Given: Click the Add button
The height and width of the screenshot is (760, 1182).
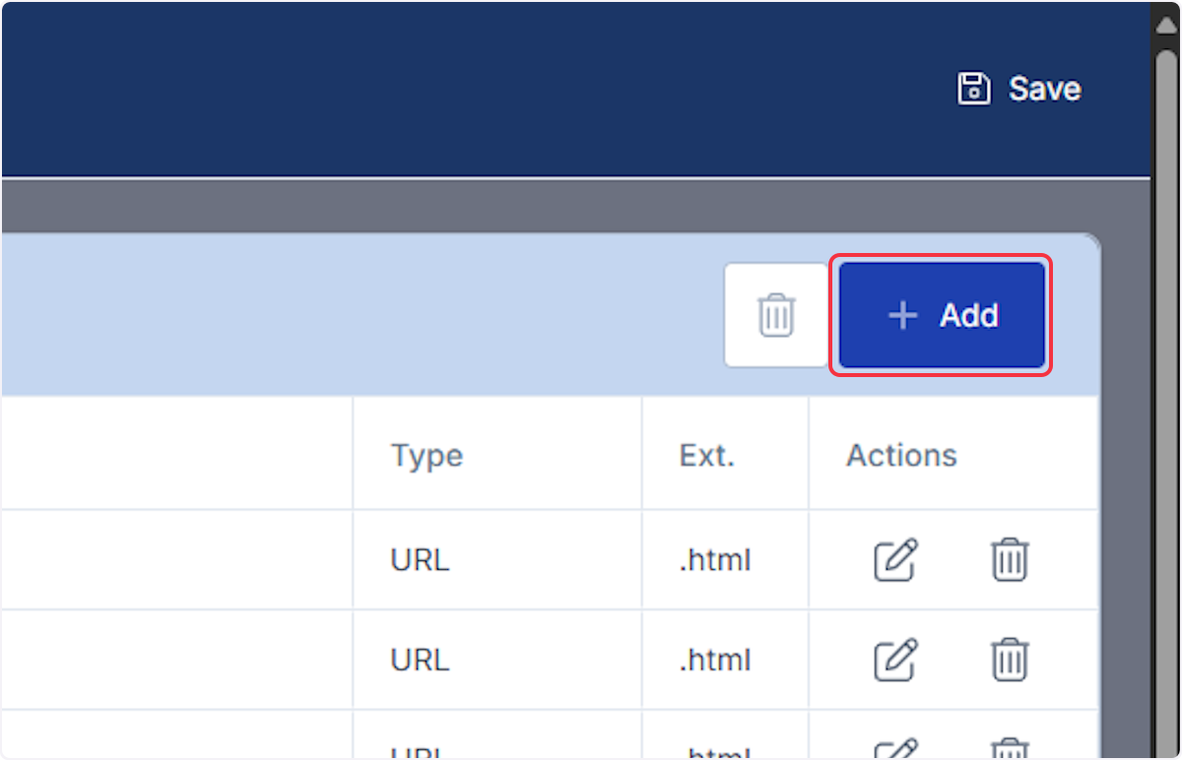Looking at the screenshot, I should (x=942, y=315).
